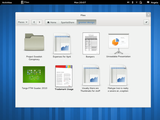Click the Activities button

pos(7,2)
